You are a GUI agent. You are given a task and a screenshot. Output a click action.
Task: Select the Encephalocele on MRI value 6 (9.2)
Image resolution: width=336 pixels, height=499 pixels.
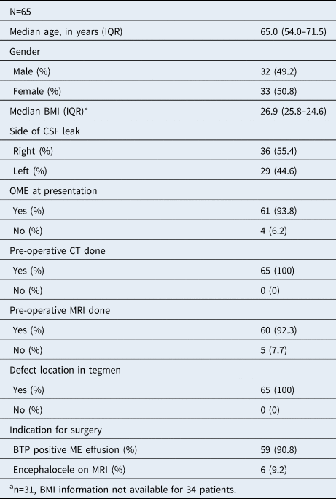coord(274,470)
